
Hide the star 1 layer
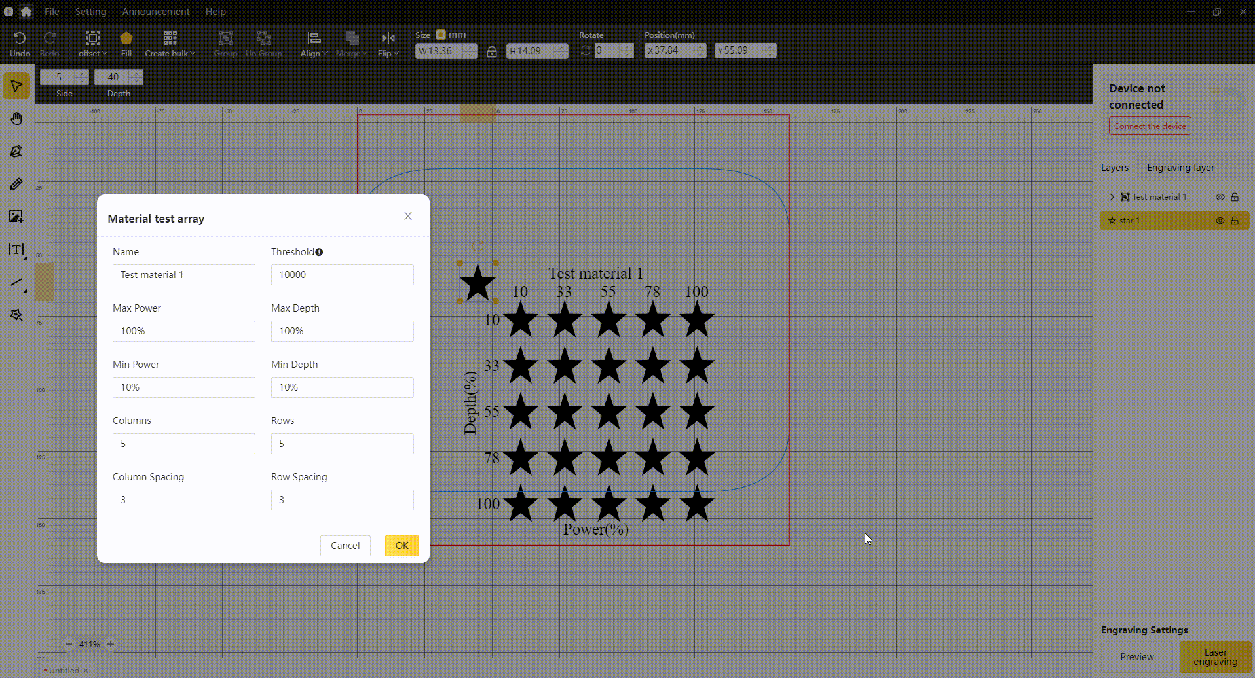tap(1220, 221)
